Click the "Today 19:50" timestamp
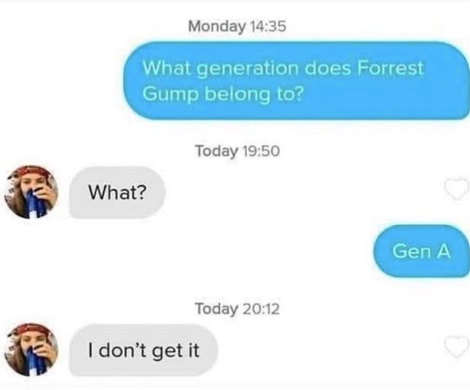This screenshot has height=390, width=470. tap(237, 151)
